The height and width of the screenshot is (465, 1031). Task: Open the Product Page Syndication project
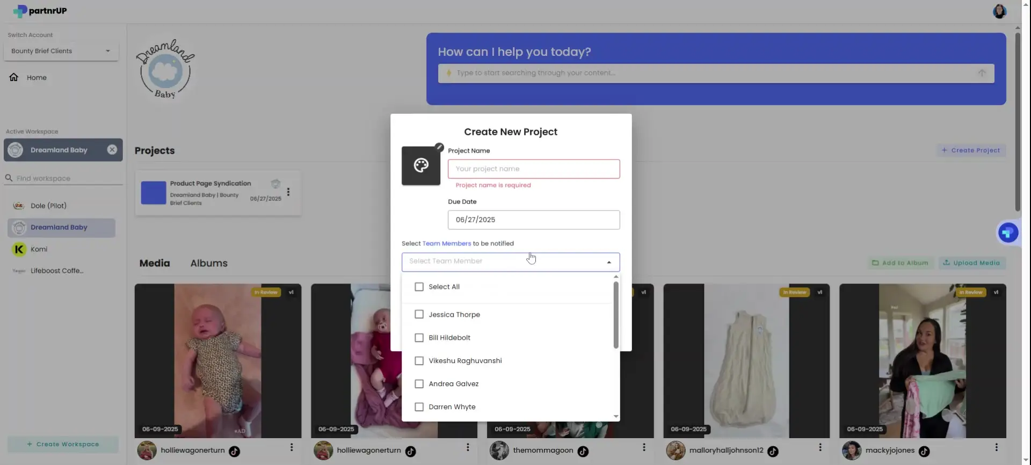(x=218, y=193)
